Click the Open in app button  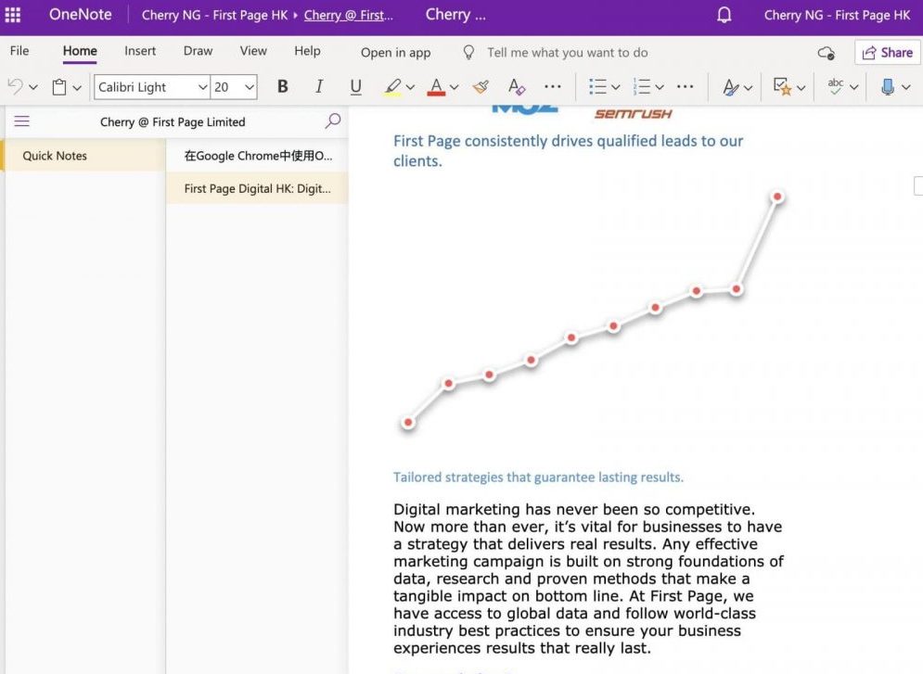point(395,53)
